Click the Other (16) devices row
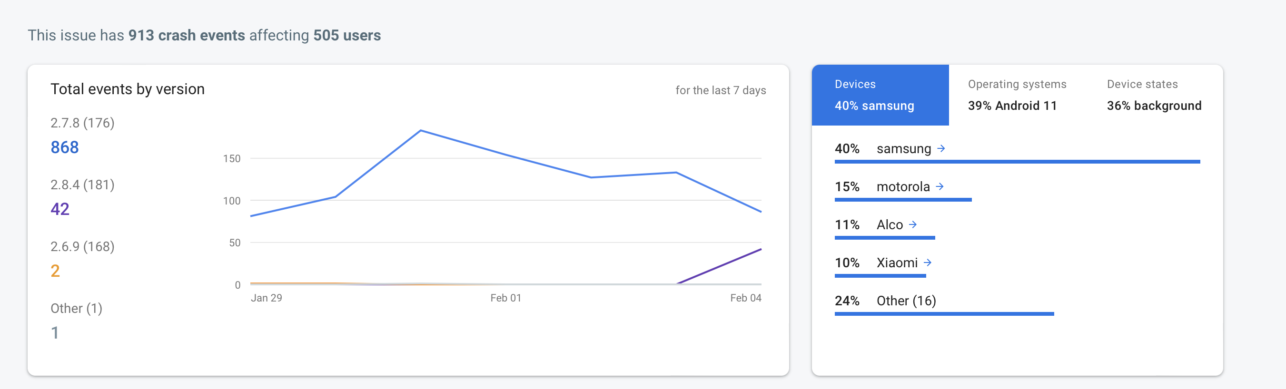1286x389 pixels. tap(906, 301)
